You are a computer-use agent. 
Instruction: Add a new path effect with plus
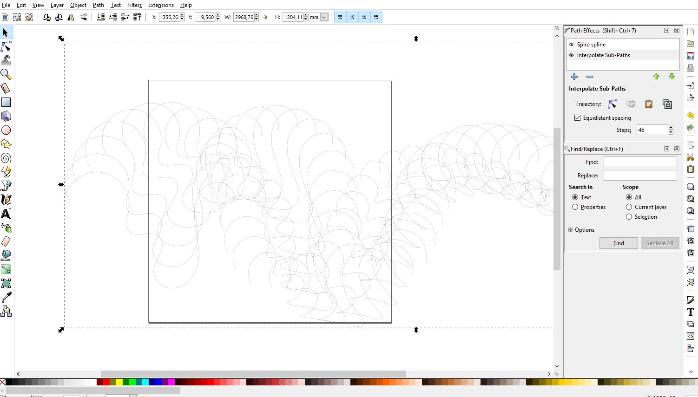[x=574, y=77]
